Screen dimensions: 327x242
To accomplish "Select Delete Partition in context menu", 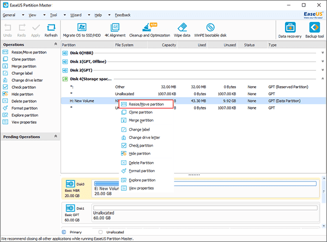I will pos(147,163).
